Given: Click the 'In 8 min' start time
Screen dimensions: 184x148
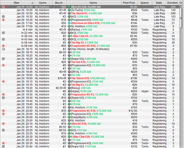Looking at the screenshot, I should click(x=28, y=30).
